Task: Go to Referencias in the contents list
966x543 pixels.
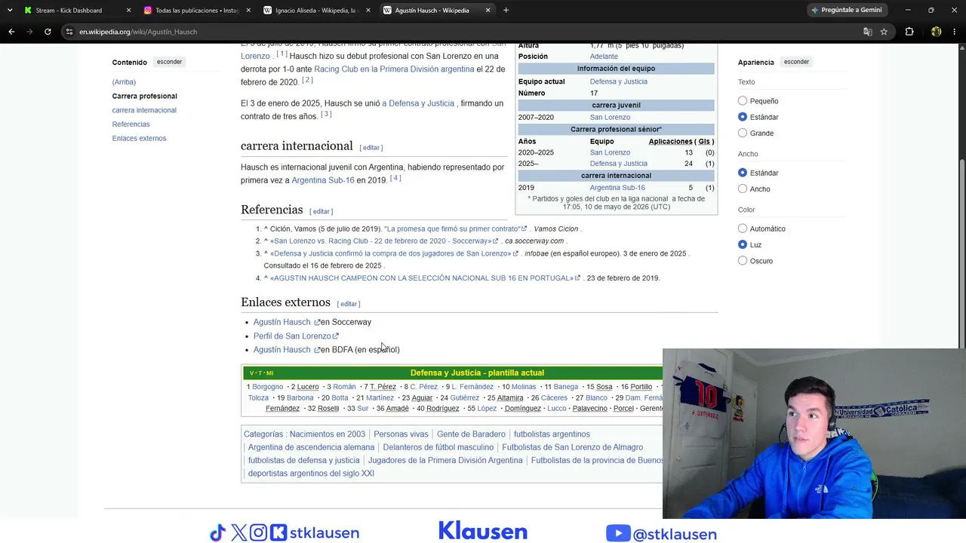Action: tap(131, 124)
